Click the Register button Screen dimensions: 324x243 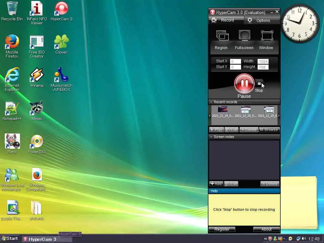[x=222, y=229]
